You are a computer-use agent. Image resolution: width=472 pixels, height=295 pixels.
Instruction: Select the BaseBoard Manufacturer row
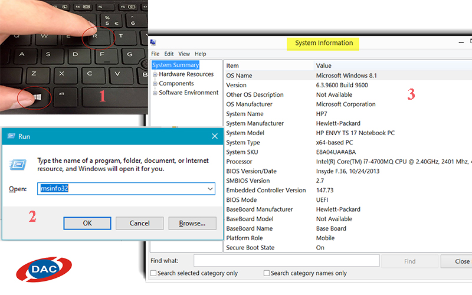(348, 209)
